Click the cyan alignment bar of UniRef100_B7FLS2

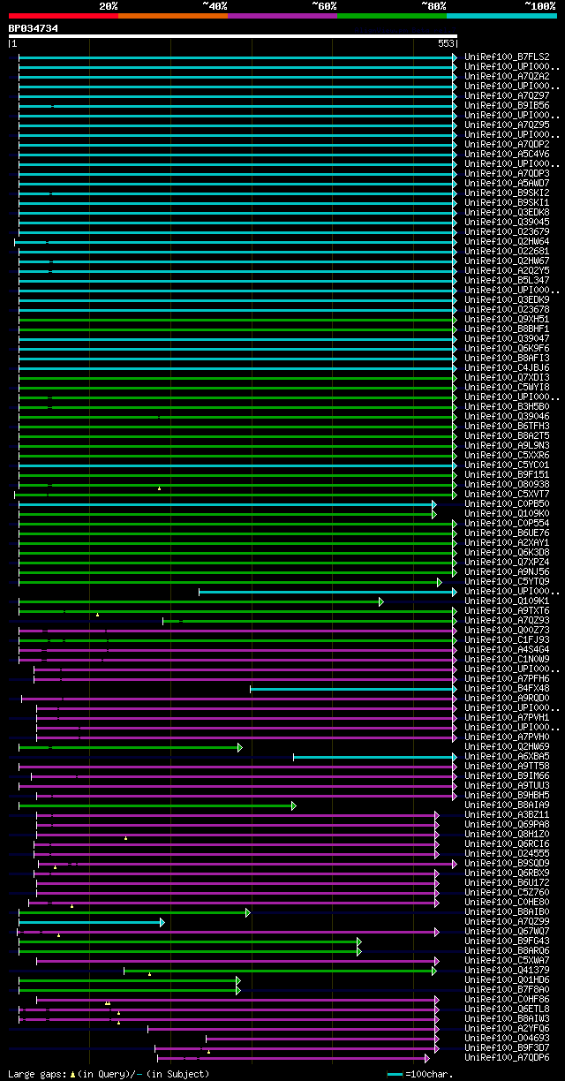click(237, 57)
